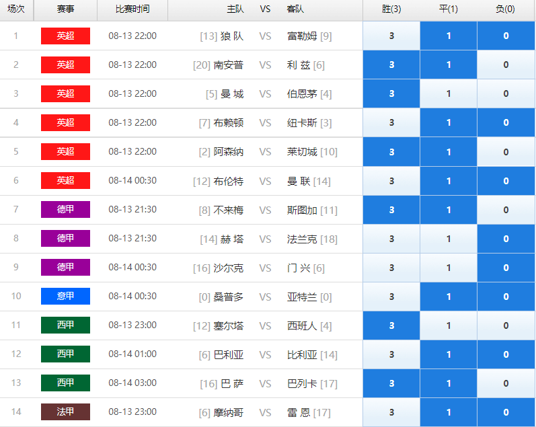536x427 pixels.
Task: Toggle win (3) for match 2 南安普
Action: tap(391, 65)
